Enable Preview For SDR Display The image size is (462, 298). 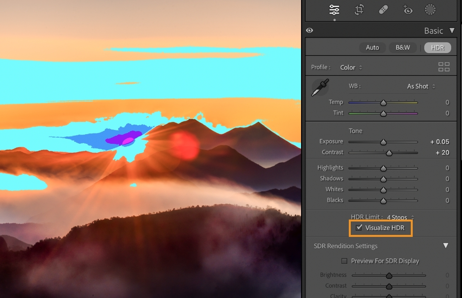point(344,261)
